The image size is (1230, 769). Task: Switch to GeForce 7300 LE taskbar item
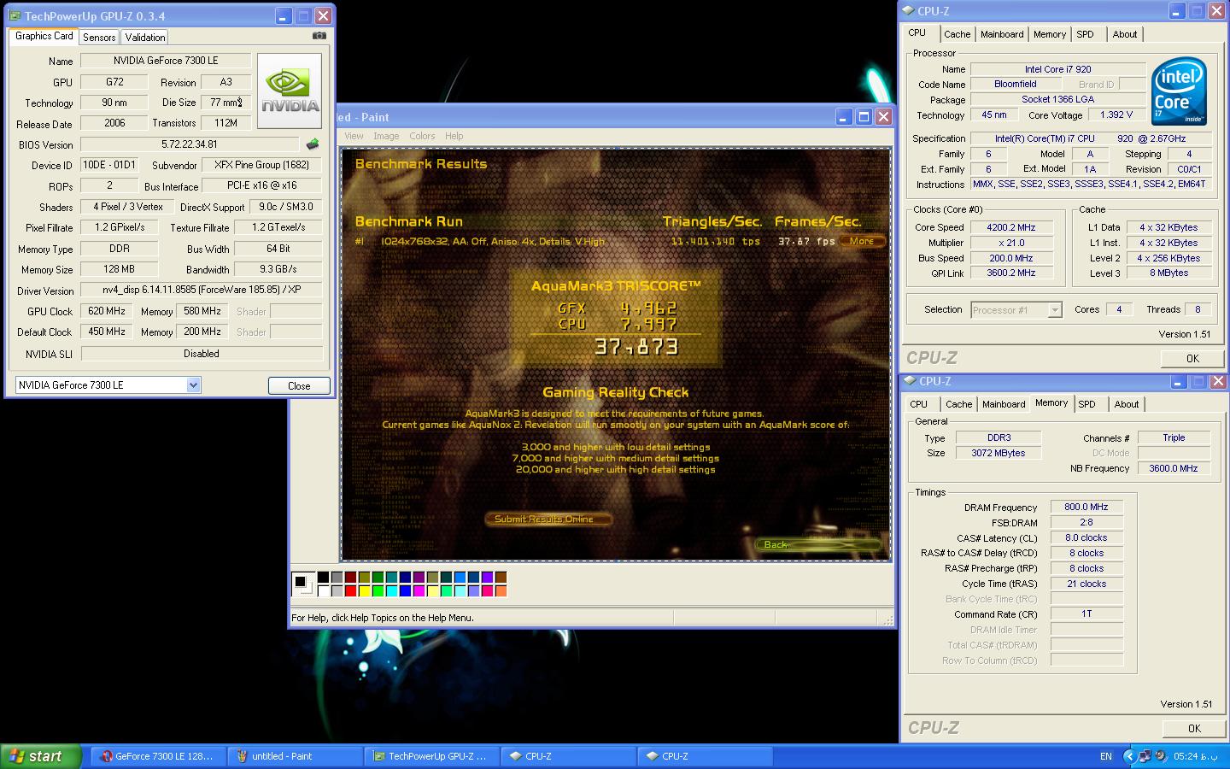[x=158, y=756]
